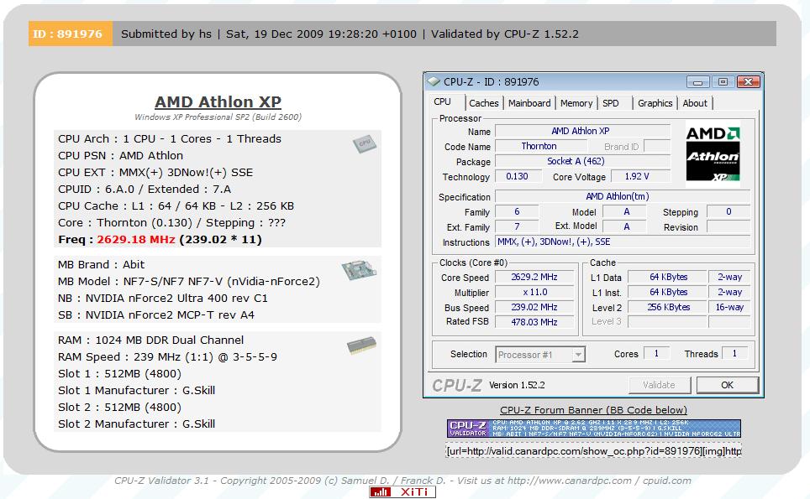The width and height of the screenshot is (810, 499).
Task: Click the BB code URL text field
Action: [x=593, y=451]
